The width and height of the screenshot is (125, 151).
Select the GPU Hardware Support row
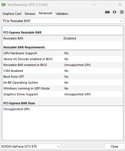[63, 53]
